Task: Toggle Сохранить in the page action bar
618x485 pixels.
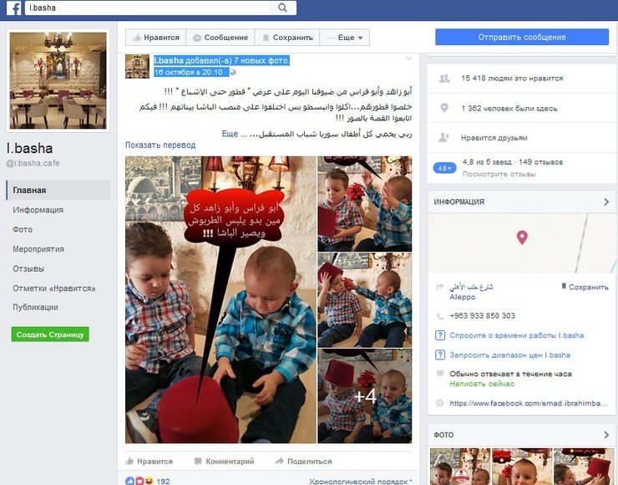Action: tap(287, 38)
